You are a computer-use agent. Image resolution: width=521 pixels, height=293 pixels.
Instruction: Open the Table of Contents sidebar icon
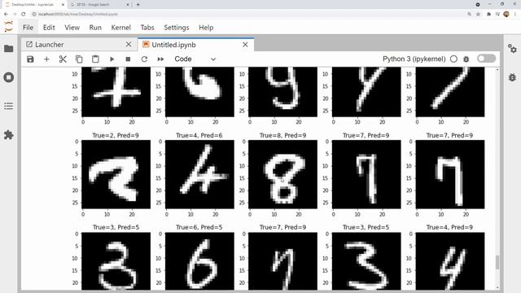(9, 106)
